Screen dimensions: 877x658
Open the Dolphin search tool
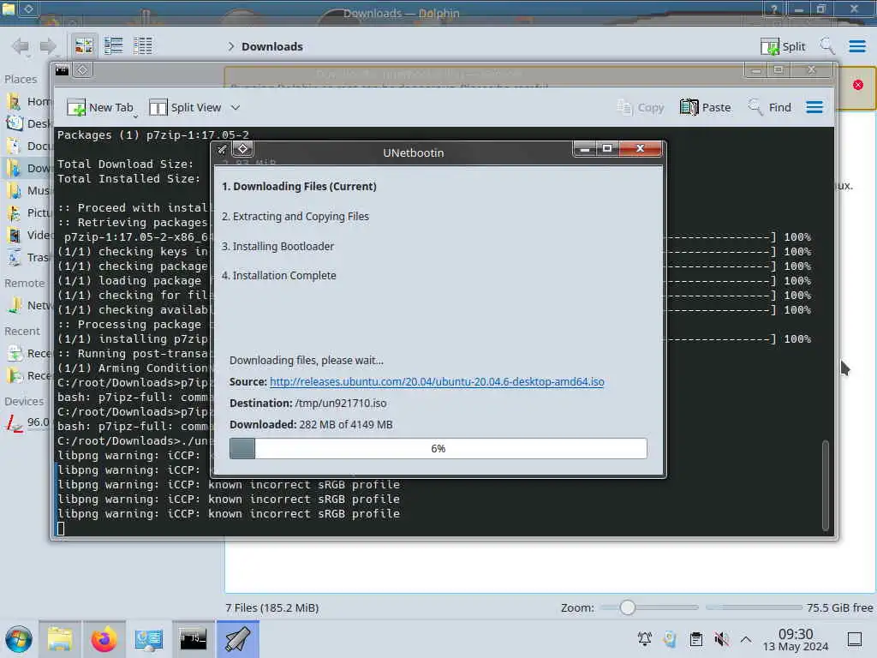pos(826,46)
